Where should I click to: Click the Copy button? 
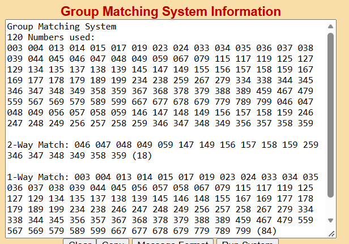click(113, 242)
